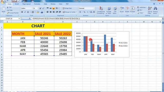Click the Select All corner button
164x92 pixels.
point(2,22)
